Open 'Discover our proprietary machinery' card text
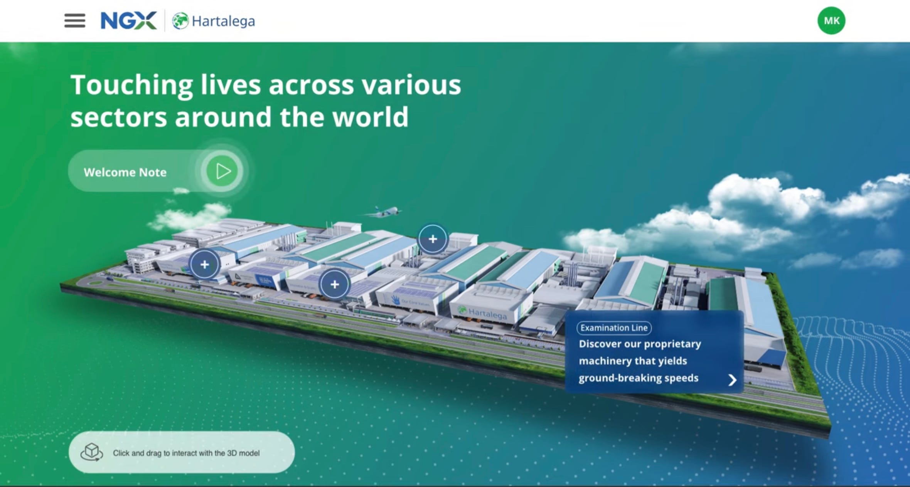The image size is (910, 487). point(640,361)
